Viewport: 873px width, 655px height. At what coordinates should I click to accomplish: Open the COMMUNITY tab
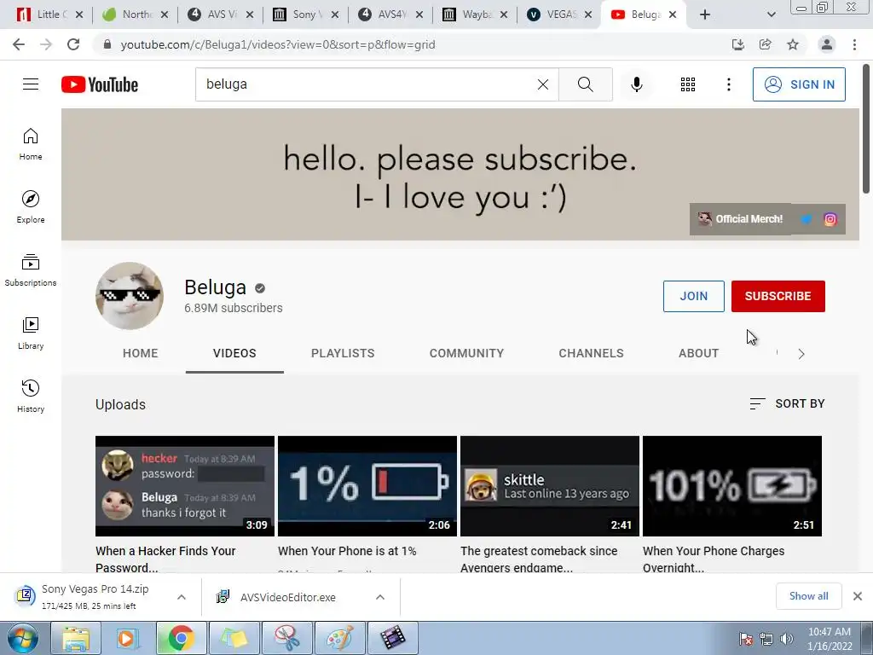point(466,353)
